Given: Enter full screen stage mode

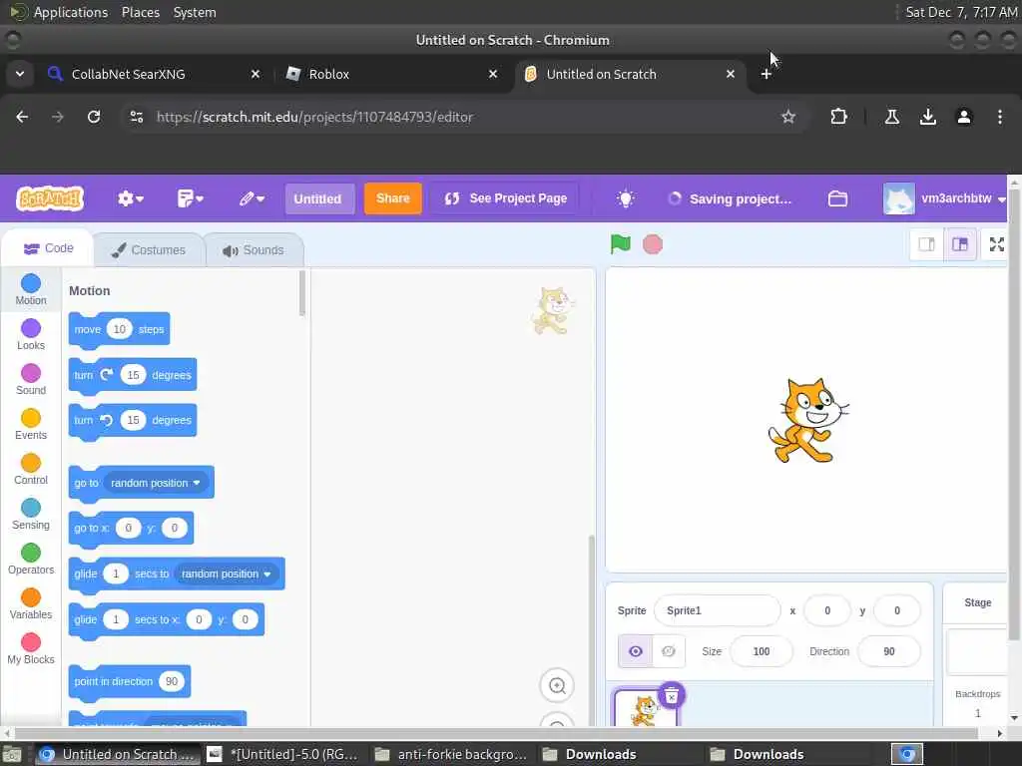Looking at the screenshot, I should pos(997,244).
